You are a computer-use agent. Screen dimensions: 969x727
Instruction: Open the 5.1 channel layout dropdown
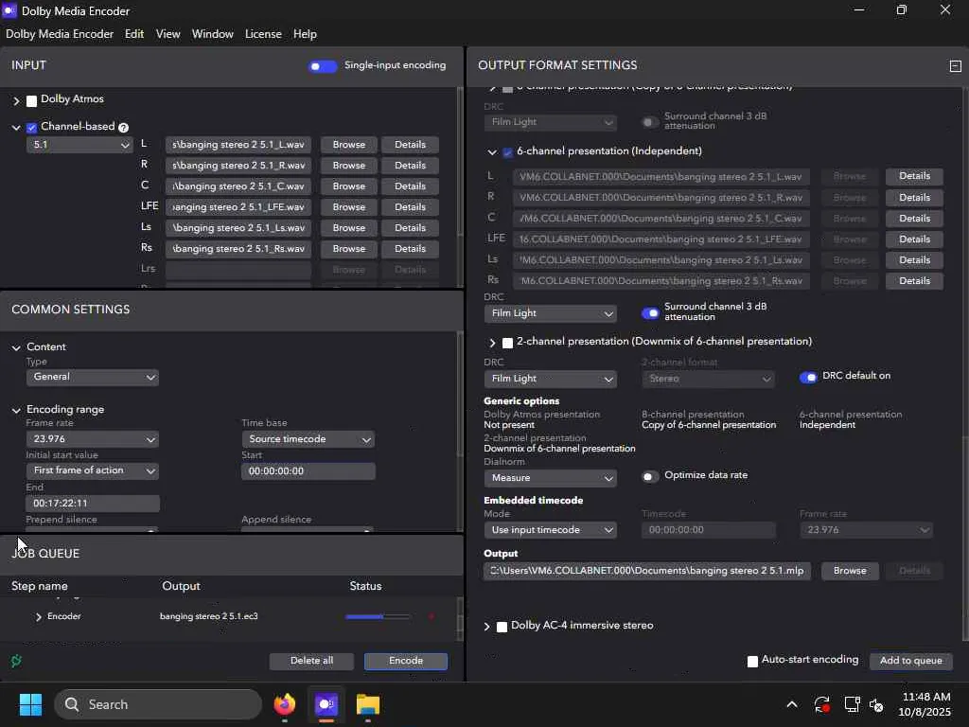[x=79, y=145]
